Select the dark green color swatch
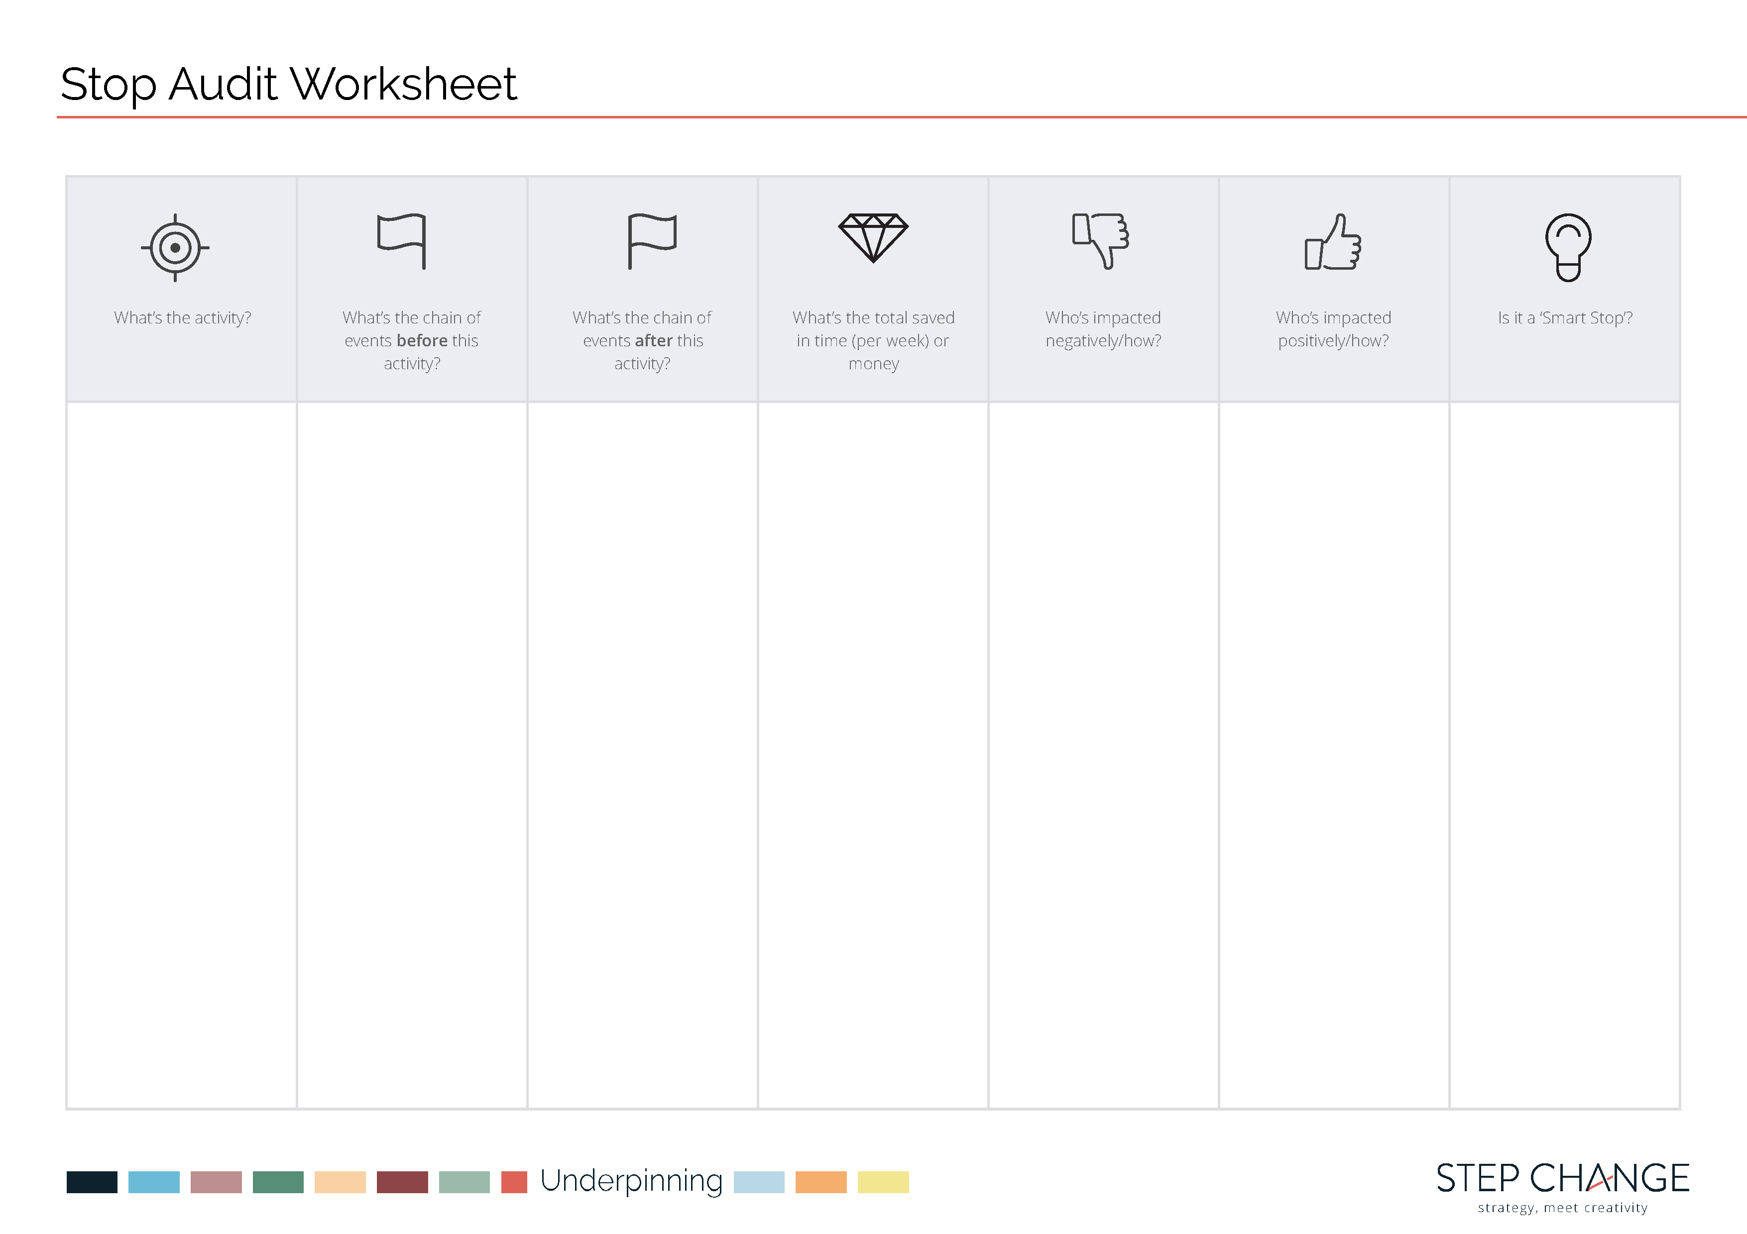Image resolution: width=1747 pixels, height=1234 pixels. [x=278, y=1182]
